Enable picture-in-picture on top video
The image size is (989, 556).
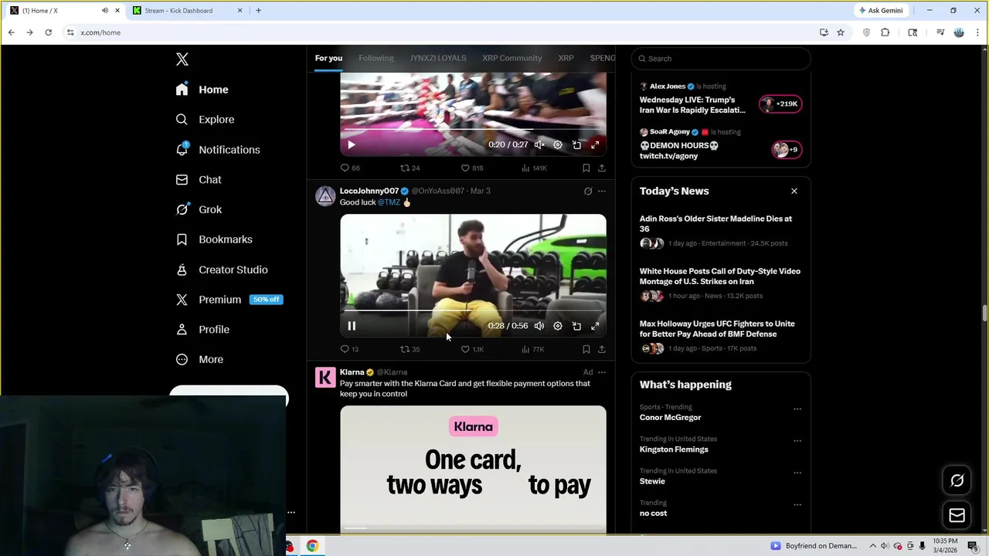pos(576,144)
